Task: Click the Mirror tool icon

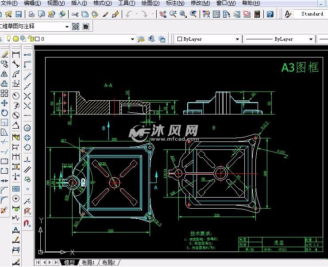Action: [4, 74]
